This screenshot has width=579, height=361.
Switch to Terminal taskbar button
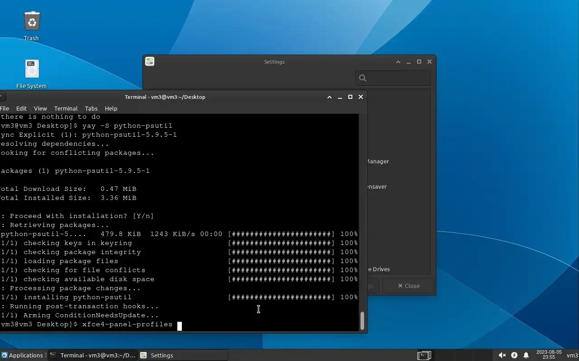click(92, 355)
